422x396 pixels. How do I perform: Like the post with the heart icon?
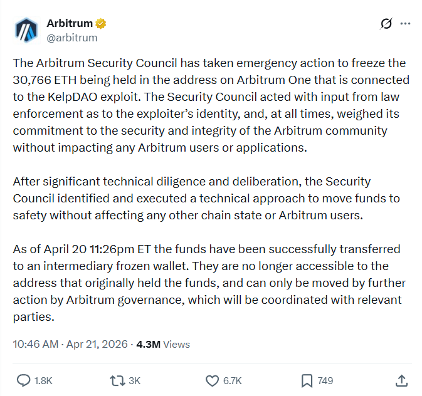click(212, 380)
